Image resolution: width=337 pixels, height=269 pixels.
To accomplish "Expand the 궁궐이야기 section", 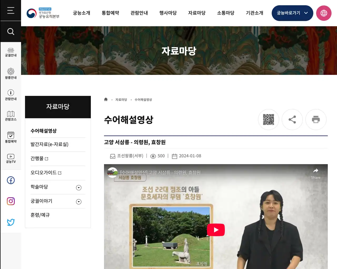I will 78,201.
